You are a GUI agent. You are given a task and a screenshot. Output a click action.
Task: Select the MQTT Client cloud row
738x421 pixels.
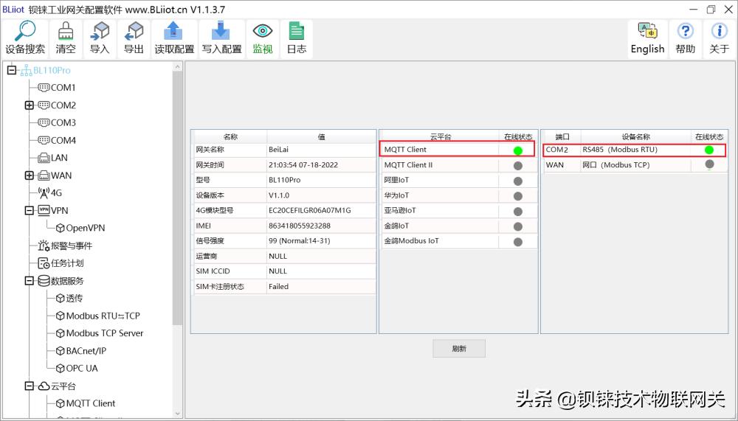point(457,150)
